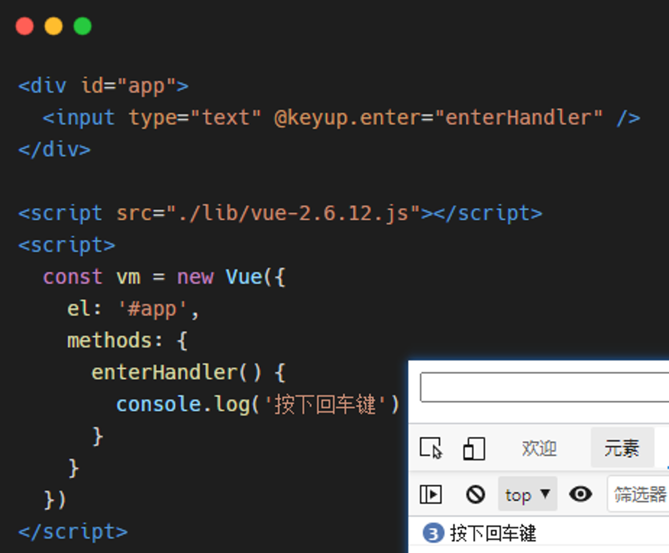The width and height of the screenshot is (669, 553).
Task: Click the el: '#app' line
Action: [x=133, y=309]
